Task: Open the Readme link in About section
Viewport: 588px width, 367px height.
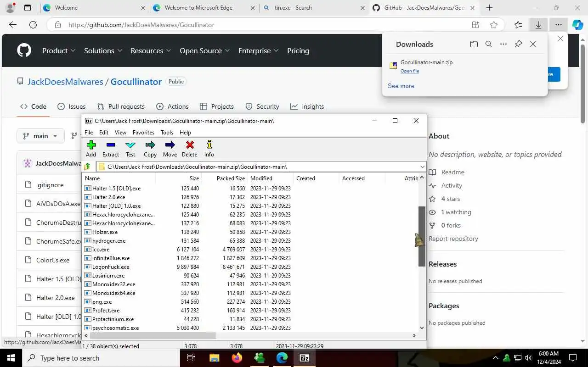Action: tap(453, 172)
